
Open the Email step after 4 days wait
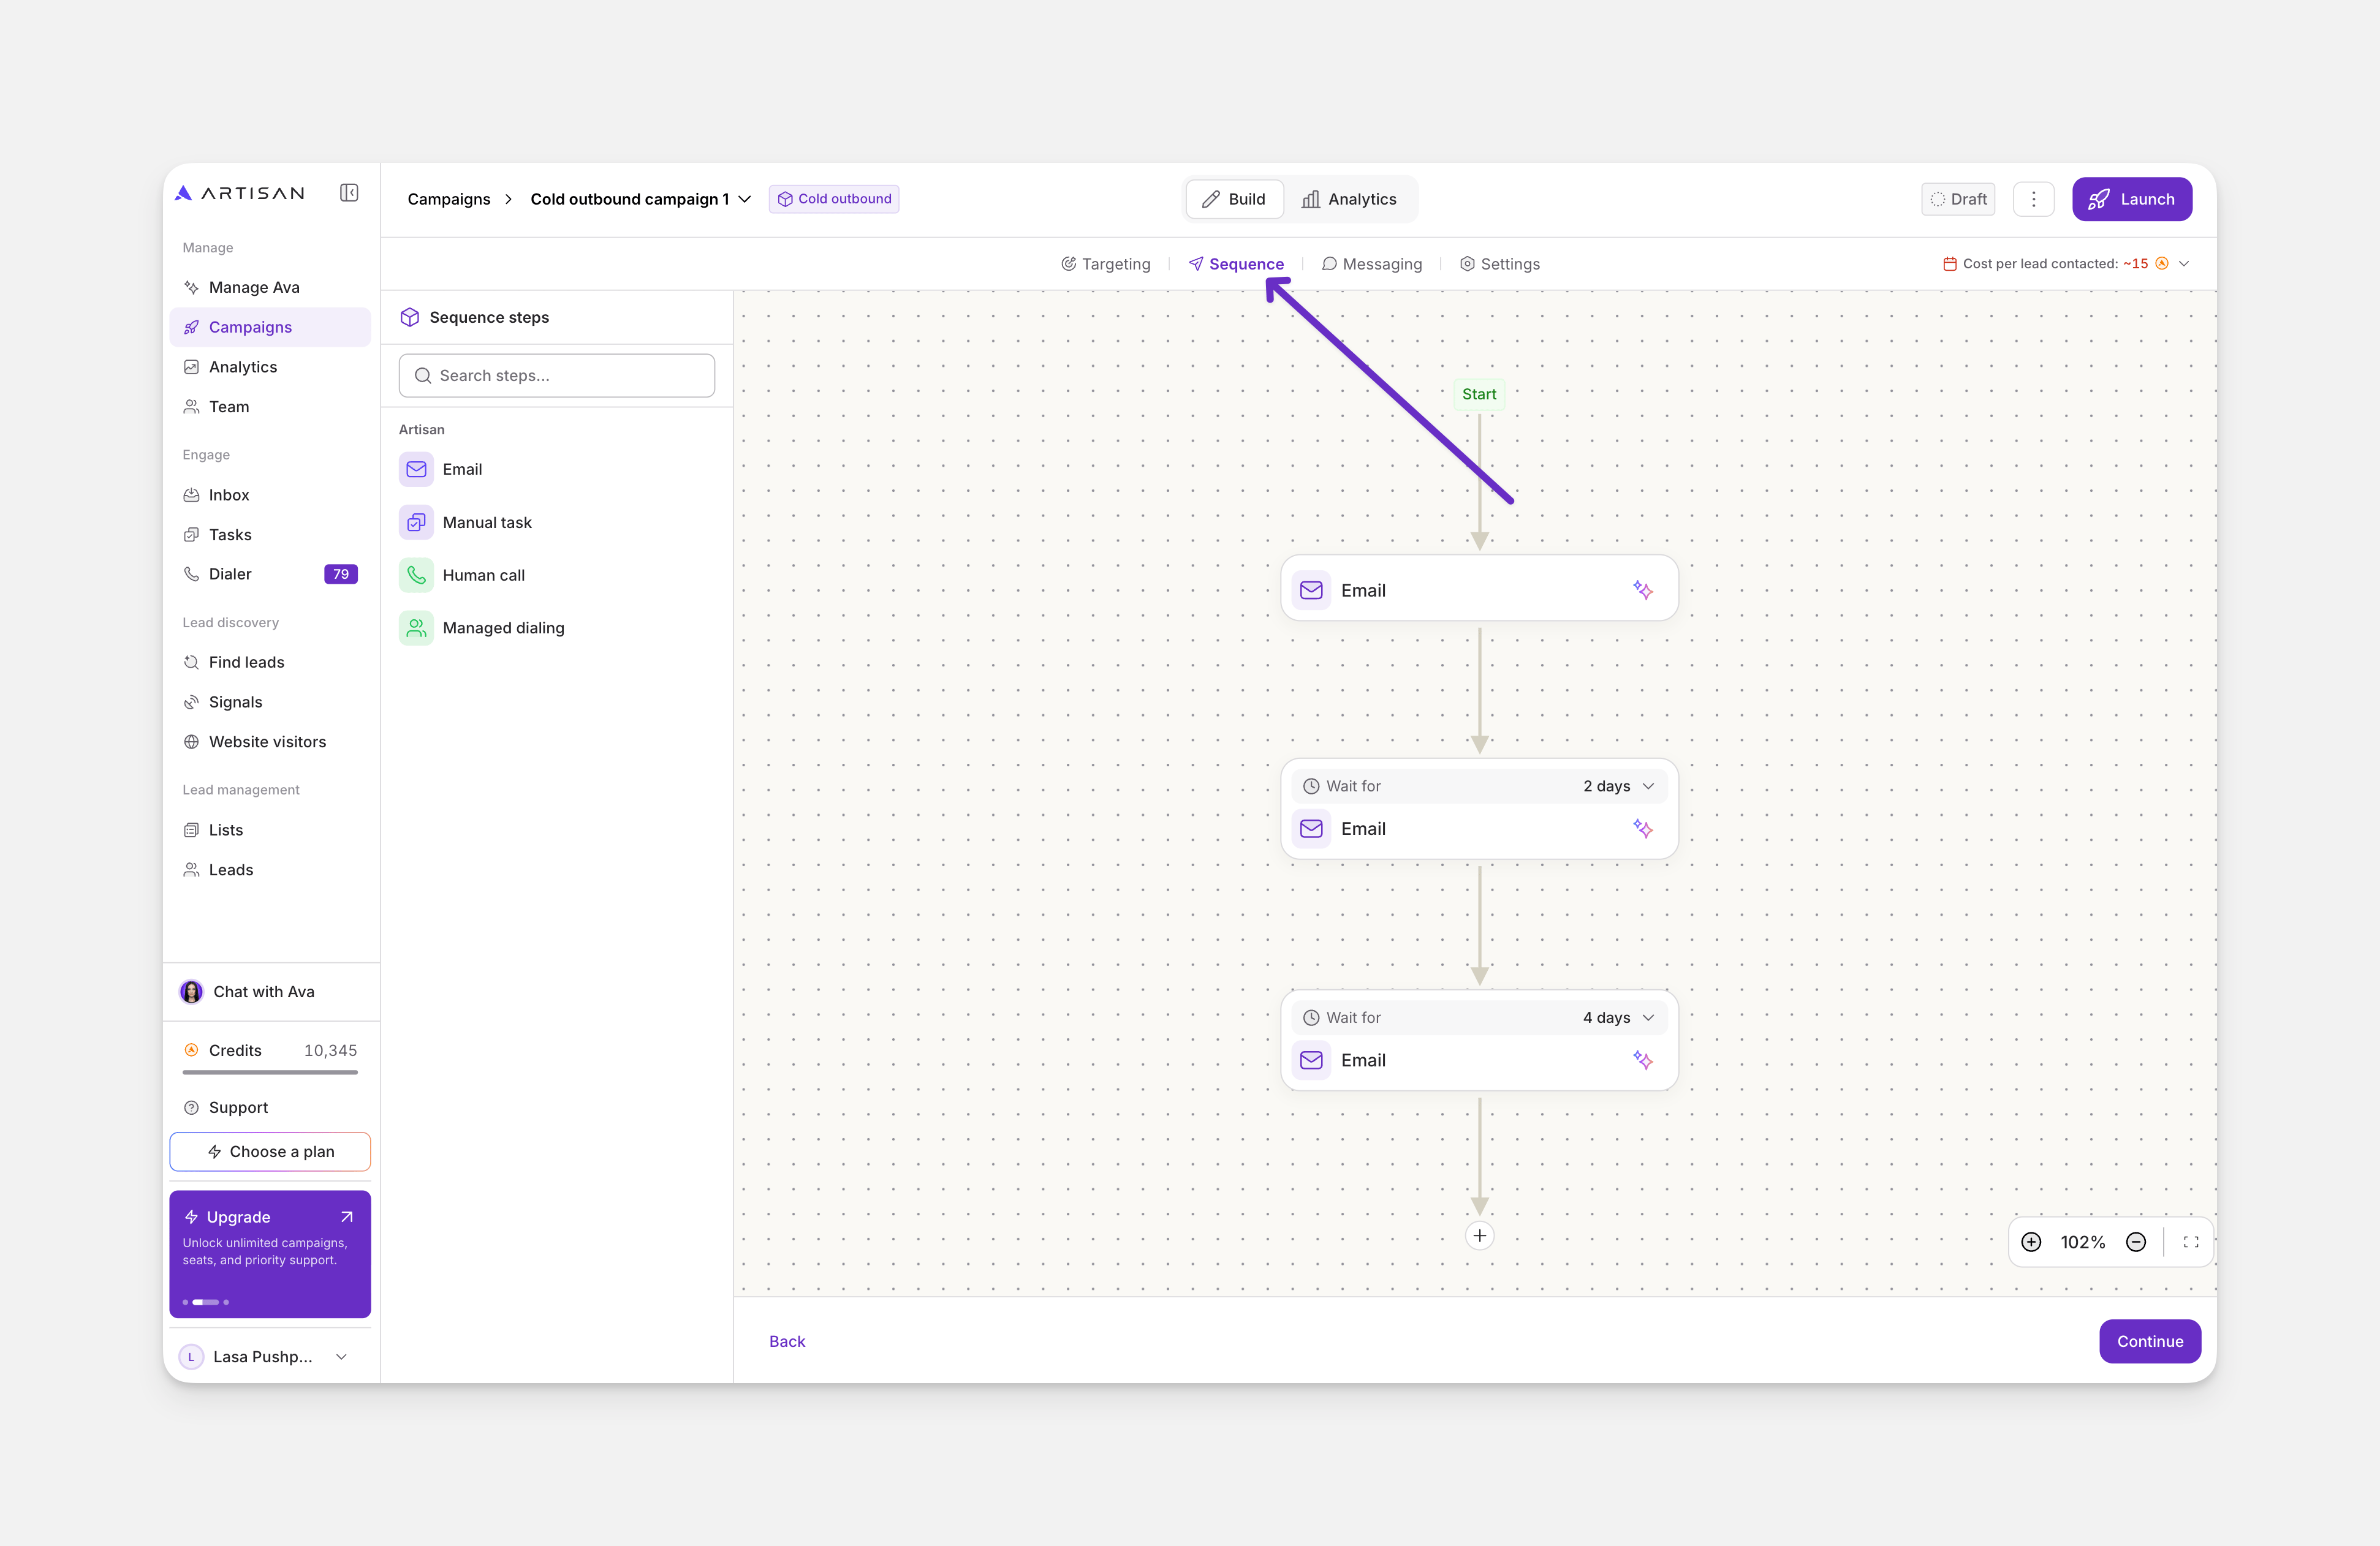(x=1479, y=1060)
